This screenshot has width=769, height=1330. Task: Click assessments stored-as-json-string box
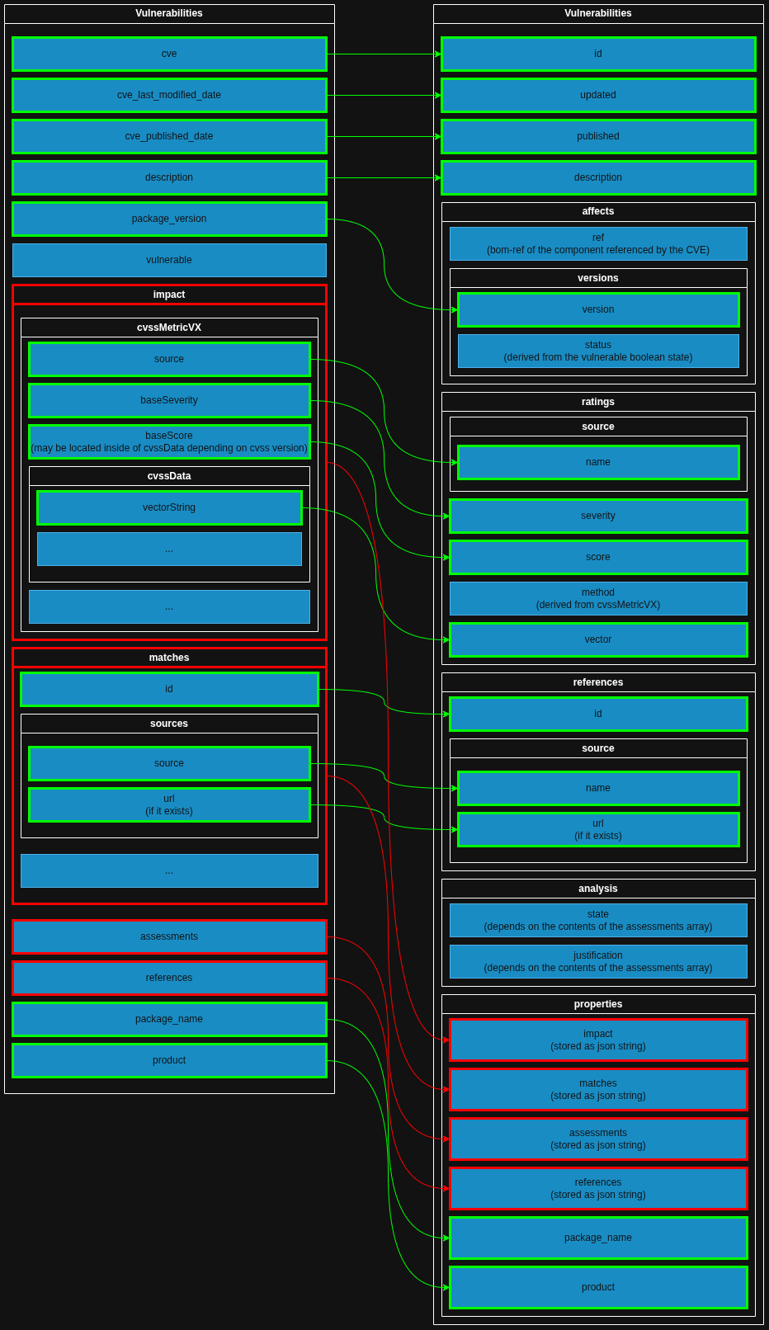tap(598, 1139)
